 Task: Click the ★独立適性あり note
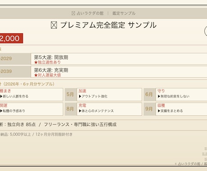(x=47, y=62)
